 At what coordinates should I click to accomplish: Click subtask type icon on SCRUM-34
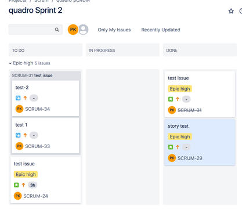pos(18,98)
